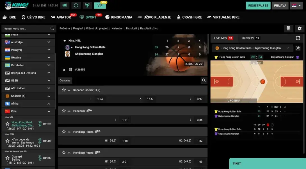The height and width of the screenshot is (169, 306).
Task: Toggle favorite star on Pobednik market
Action: tap(64, 111)
